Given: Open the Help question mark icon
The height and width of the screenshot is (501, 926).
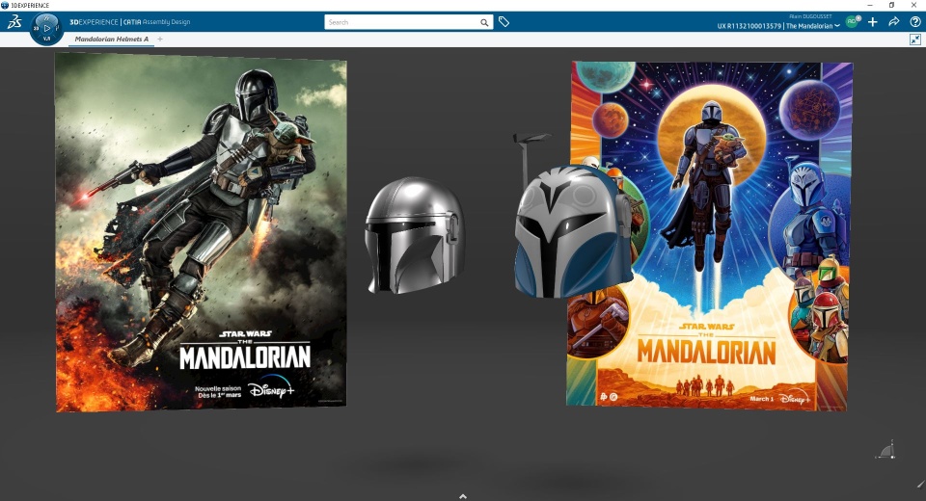Looking at the screenshot, I should pos(914,22).
